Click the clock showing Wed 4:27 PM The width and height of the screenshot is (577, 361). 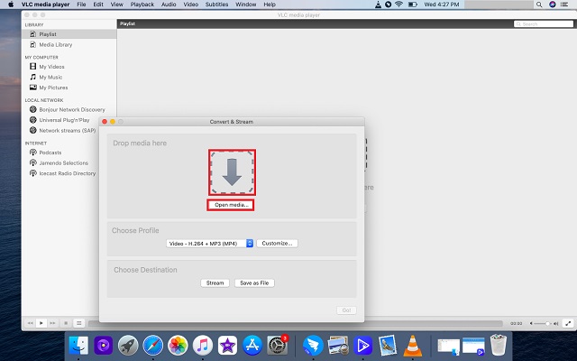pyautogui.click(x=442, y=5)
